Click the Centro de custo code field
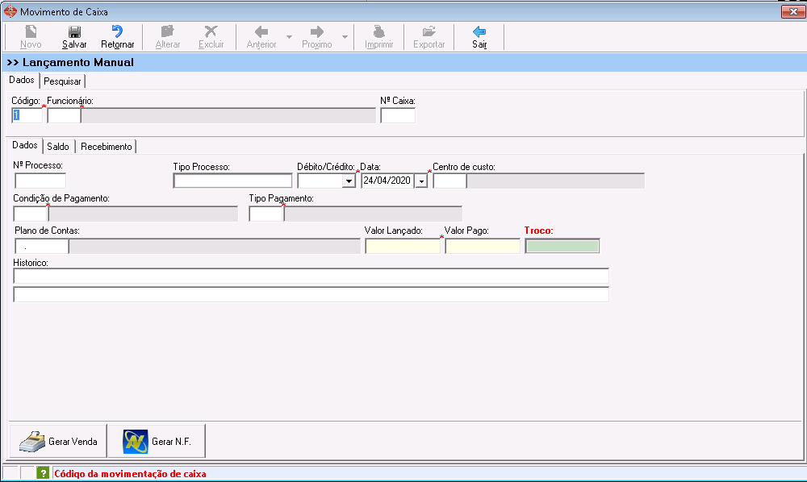 449,181
